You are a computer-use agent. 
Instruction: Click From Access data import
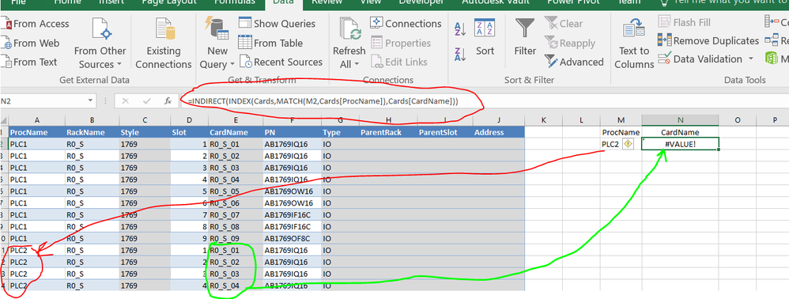pos(36,24)
